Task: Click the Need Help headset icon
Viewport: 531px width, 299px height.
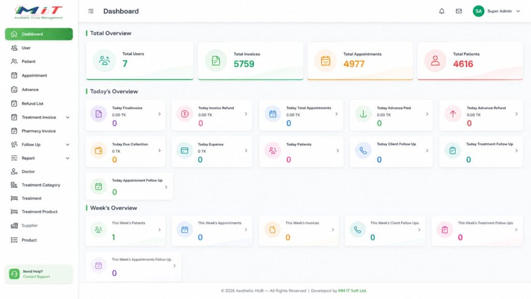Action: click(14, 274)
